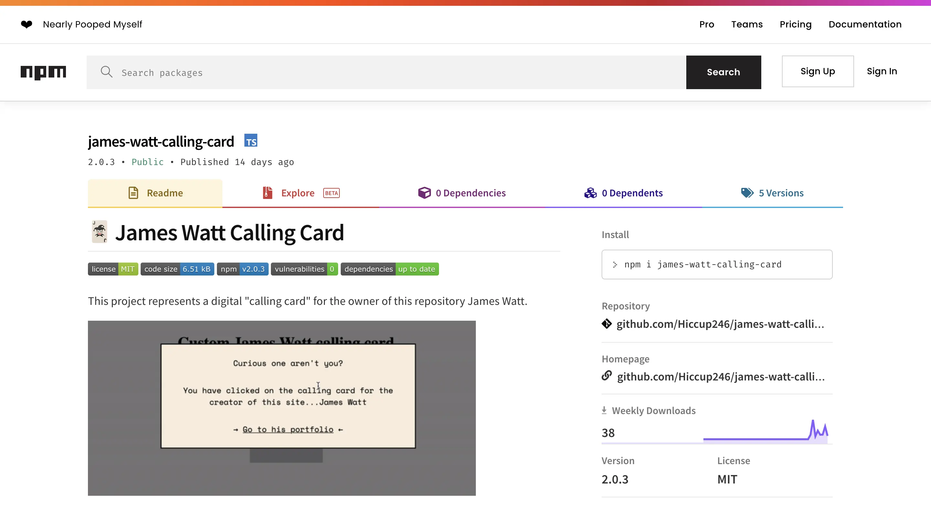Click the GitHub icon beside the repository link
The width and height of the screenshot is (931, 509).
pos(607,324)
